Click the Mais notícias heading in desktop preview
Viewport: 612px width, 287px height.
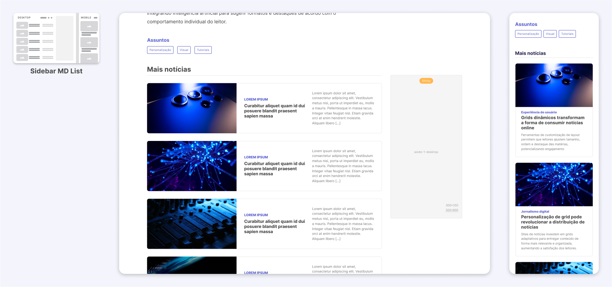[x=169, y=70]
